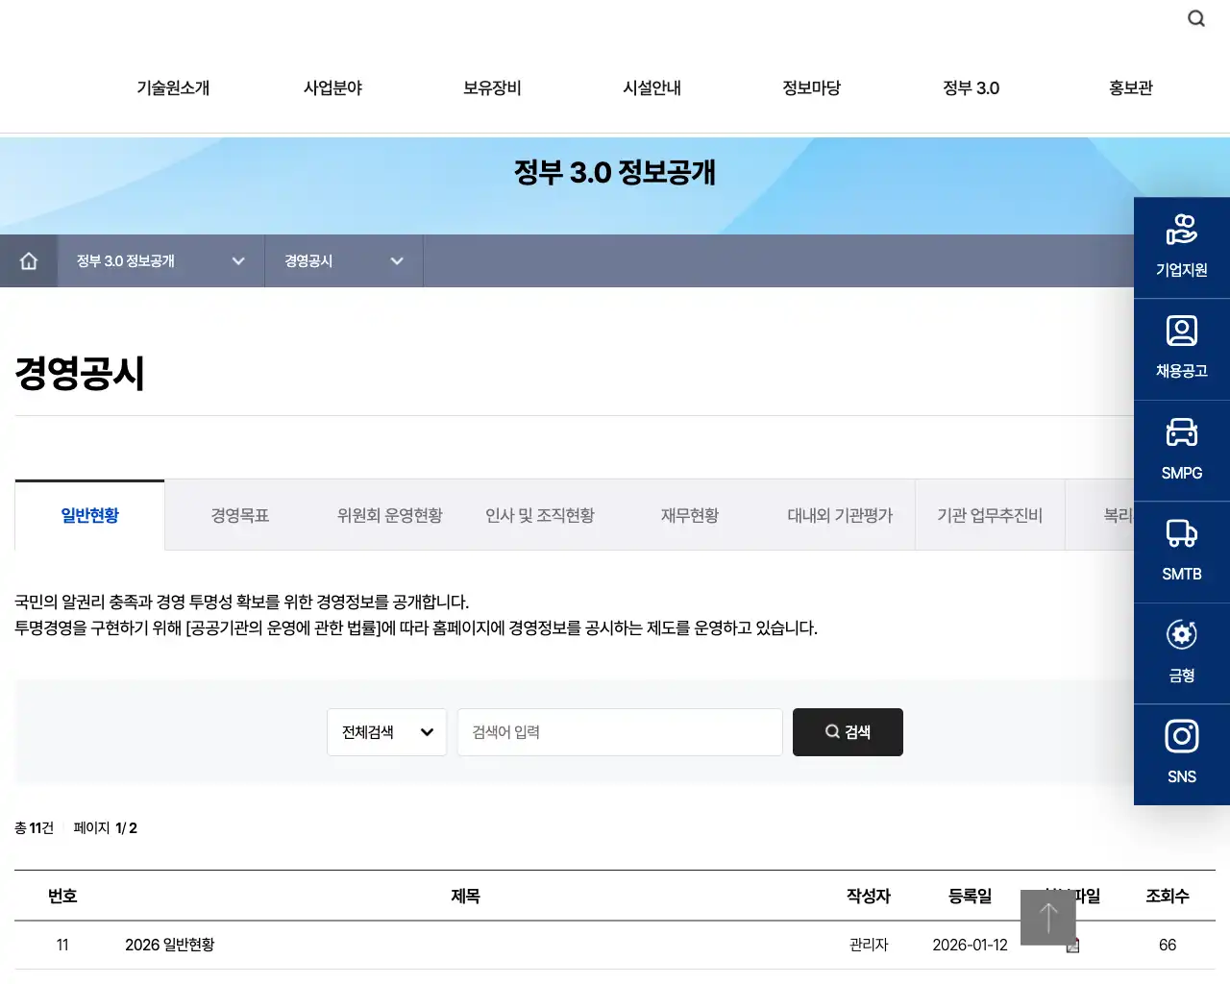Click the magnifier search icon at top right
The image size is (1230, 984).
(1195, 18)
